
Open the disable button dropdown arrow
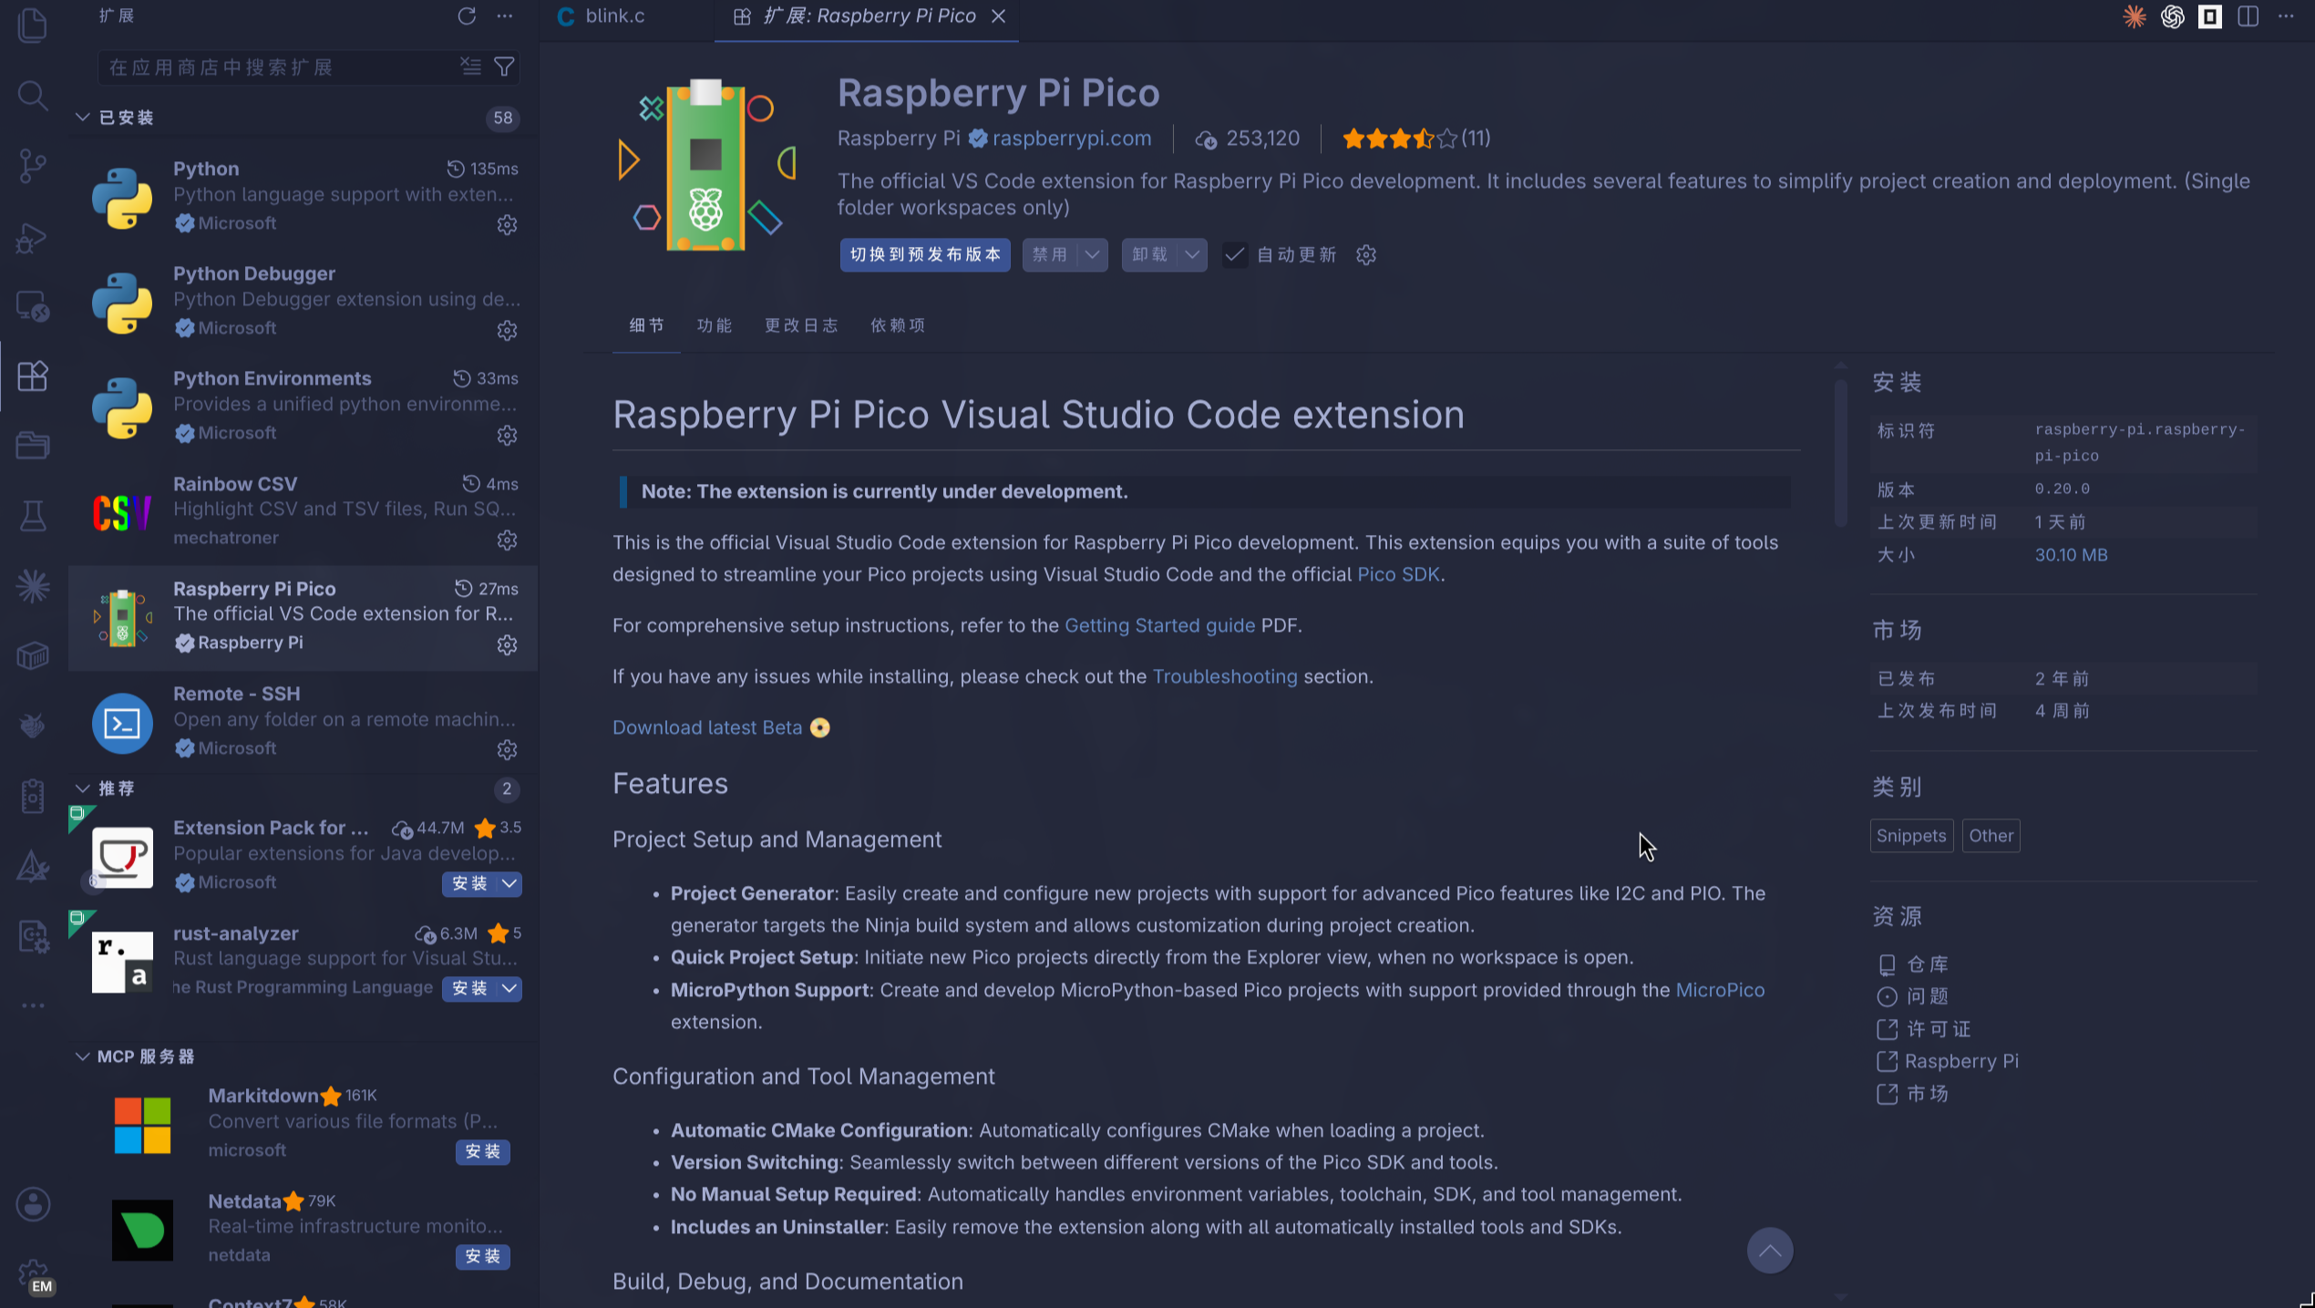point(1092,254)
